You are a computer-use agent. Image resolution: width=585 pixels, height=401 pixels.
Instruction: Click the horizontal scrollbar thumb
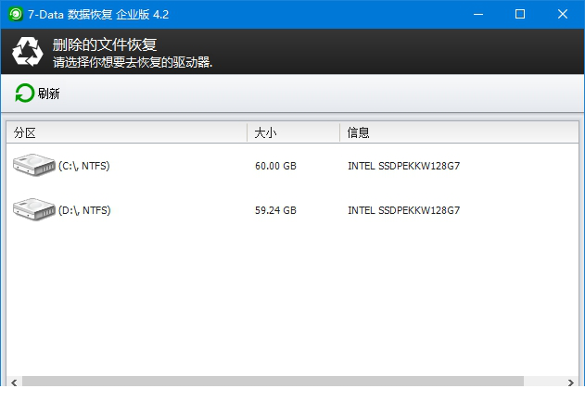point(273,382)
